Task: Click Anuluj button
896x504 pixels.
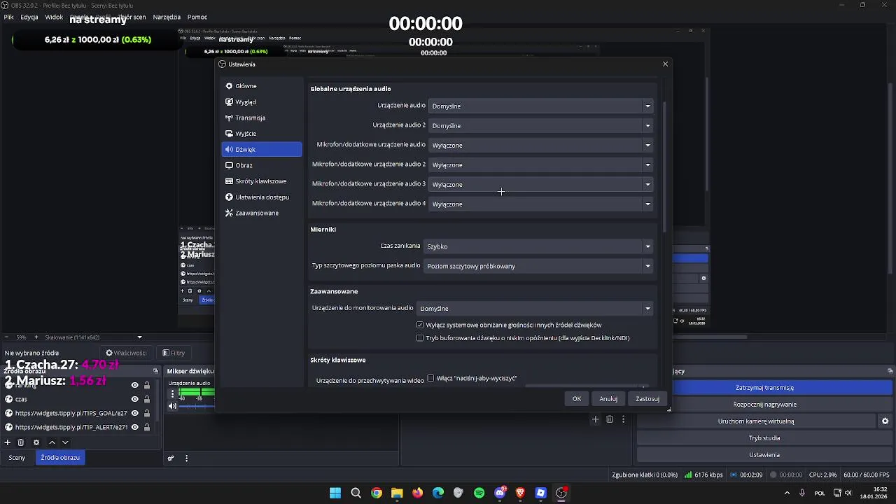Action: click(608, 399)
